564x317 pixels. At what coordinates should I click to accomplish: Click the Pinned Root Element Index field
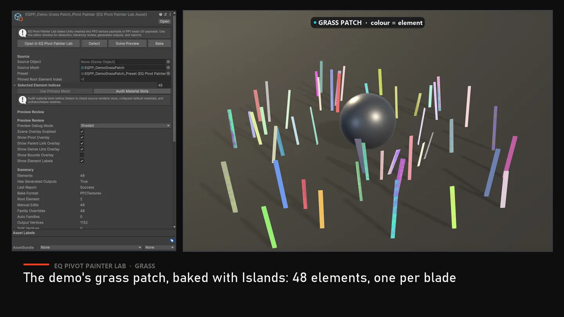pyautogui.click(x=125, y=79)
